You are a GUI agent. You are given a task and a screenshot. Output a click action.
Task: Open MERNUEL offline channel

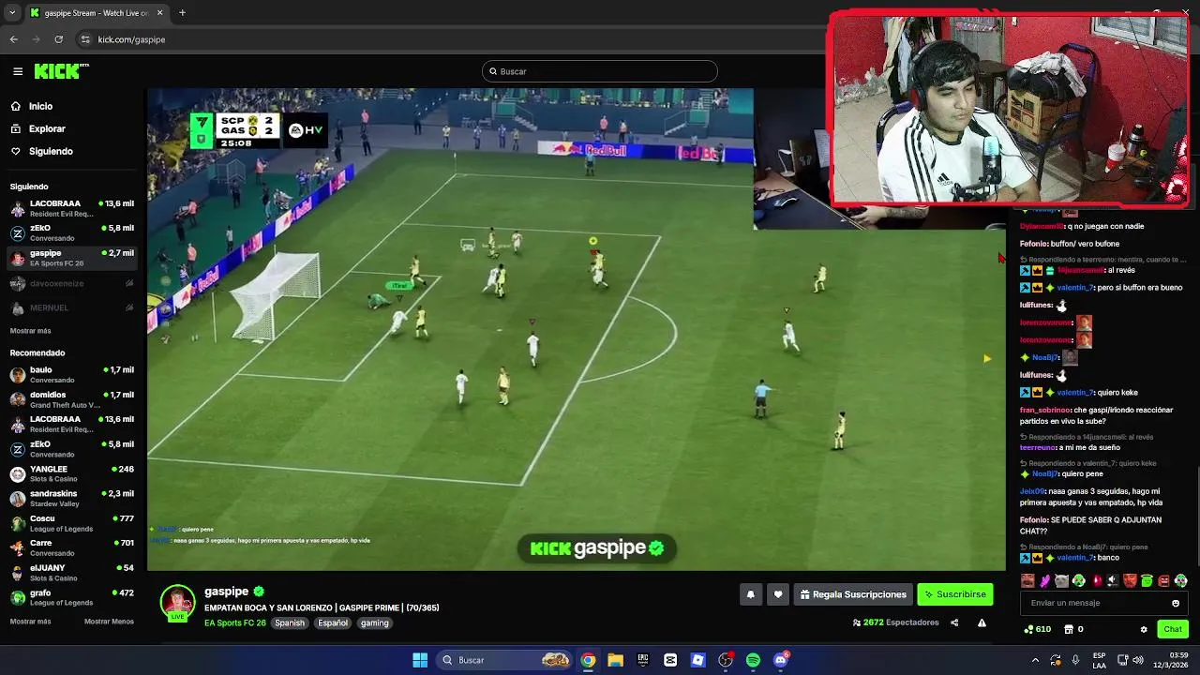pyautogui.click(x=71, y=307)
